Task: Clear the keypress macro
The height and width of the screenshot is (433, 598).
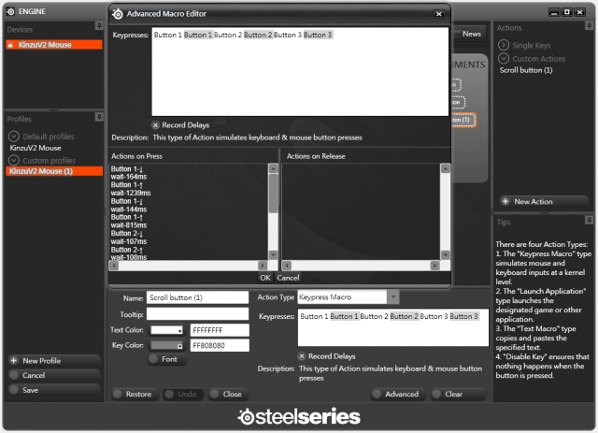Action: 458,394
